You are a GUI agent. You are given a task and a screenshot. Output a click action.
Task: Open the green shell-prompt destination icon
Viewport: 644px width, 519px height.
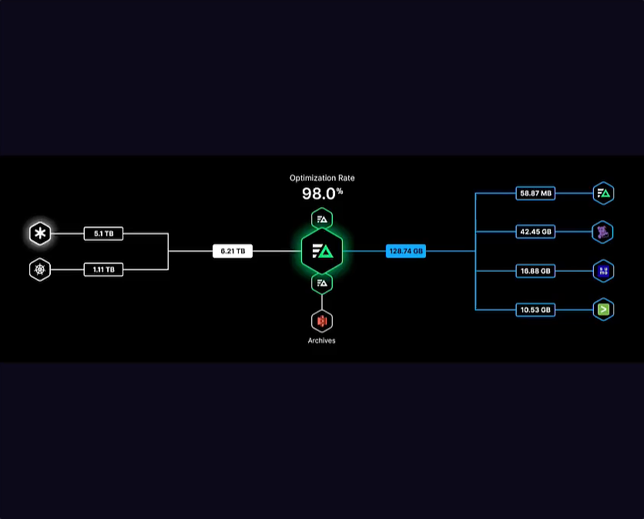click(x=603, y=310)
